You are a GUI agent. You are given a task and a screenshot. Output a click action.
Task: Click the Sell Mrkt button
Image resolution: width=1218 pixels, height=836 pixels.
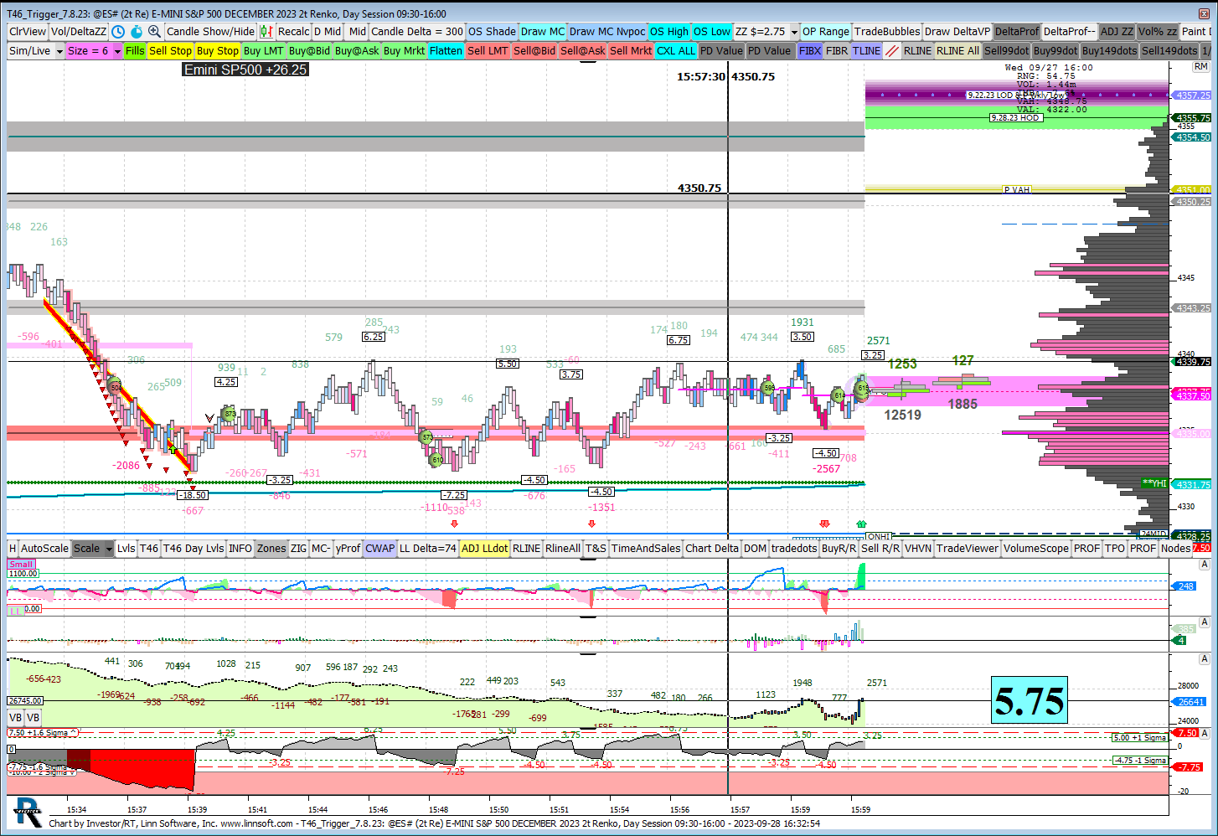tap(631, 50)
